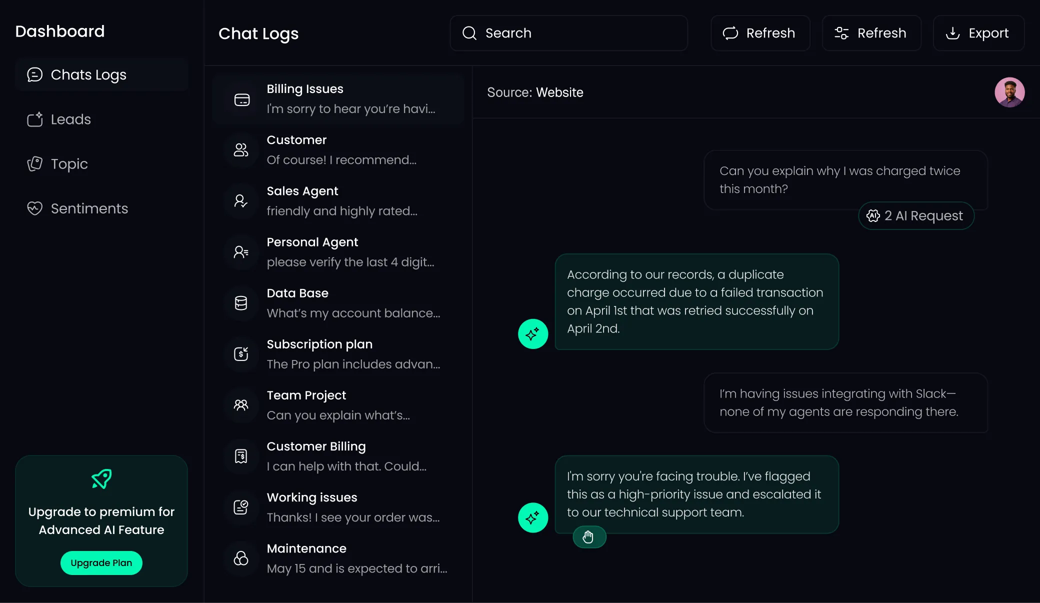Click the Maintenance chat icon
The height and width of the screenshot is (603, 1040).
click(x=241, y=558)
